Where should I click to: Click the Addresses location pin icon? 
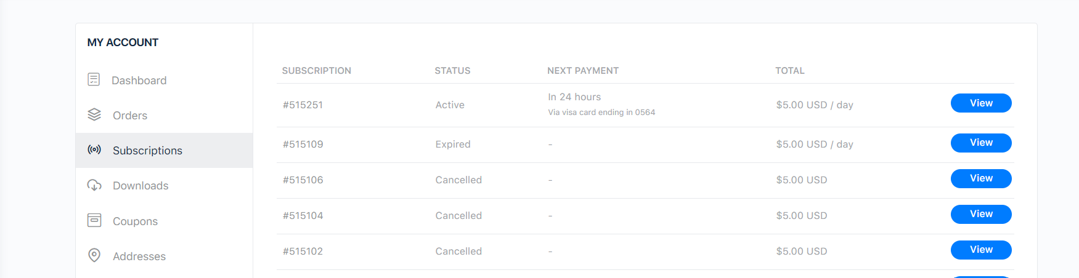pyautogui.click(x=94, y=255)
